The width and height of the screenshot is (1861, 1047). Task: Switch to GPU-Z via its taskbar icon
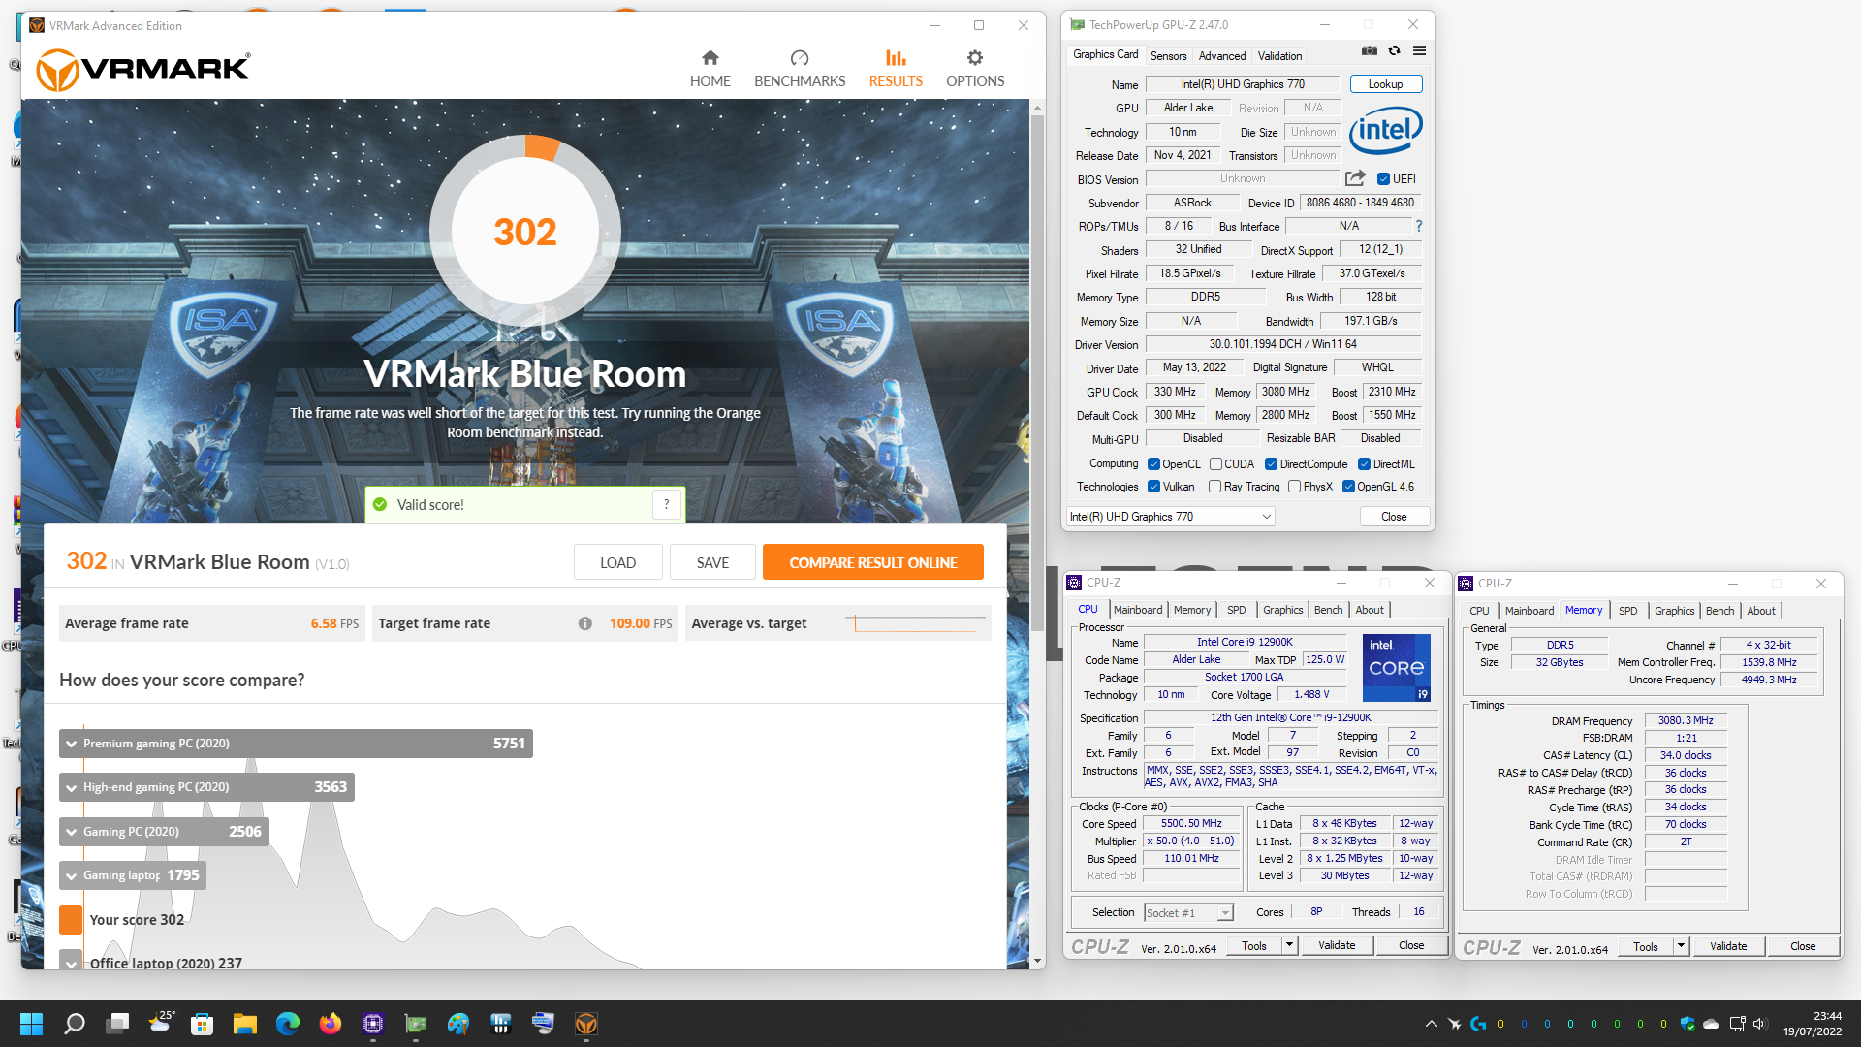[416, 1024]
